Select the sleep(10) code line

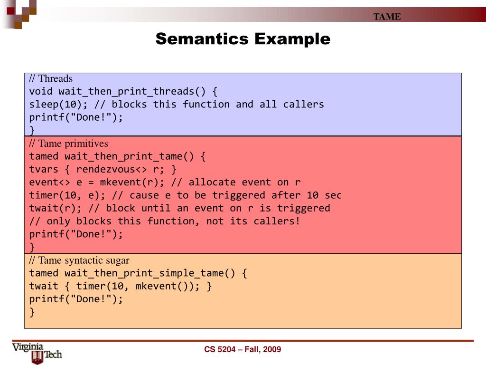click(x=177, y=104)
